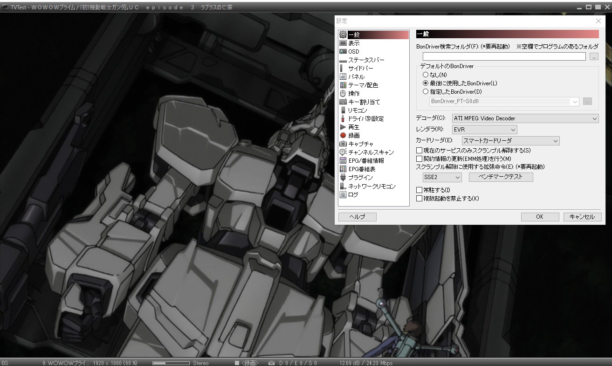Screen dimensions: 612x366
Task: Open the キャプチャ camera icon in list
Action: coord(343,144)
